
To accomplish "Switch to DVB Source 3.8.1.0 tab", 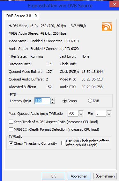I will click(21, 16).
